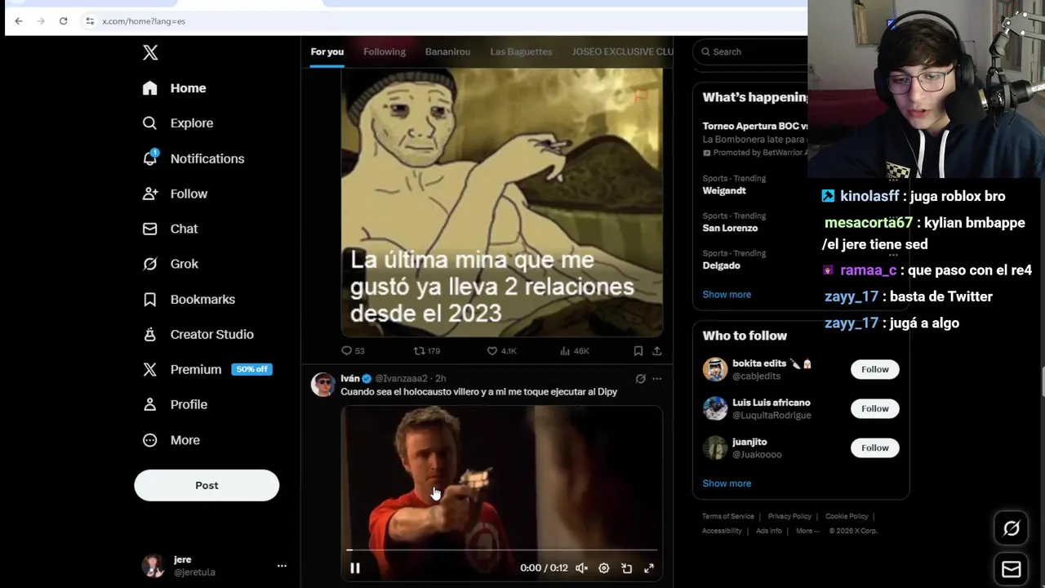Reply to the meme post with 53 comments
Viewport: 1045px width, 588px height.
pyautogui.click(x=353, y=350)
